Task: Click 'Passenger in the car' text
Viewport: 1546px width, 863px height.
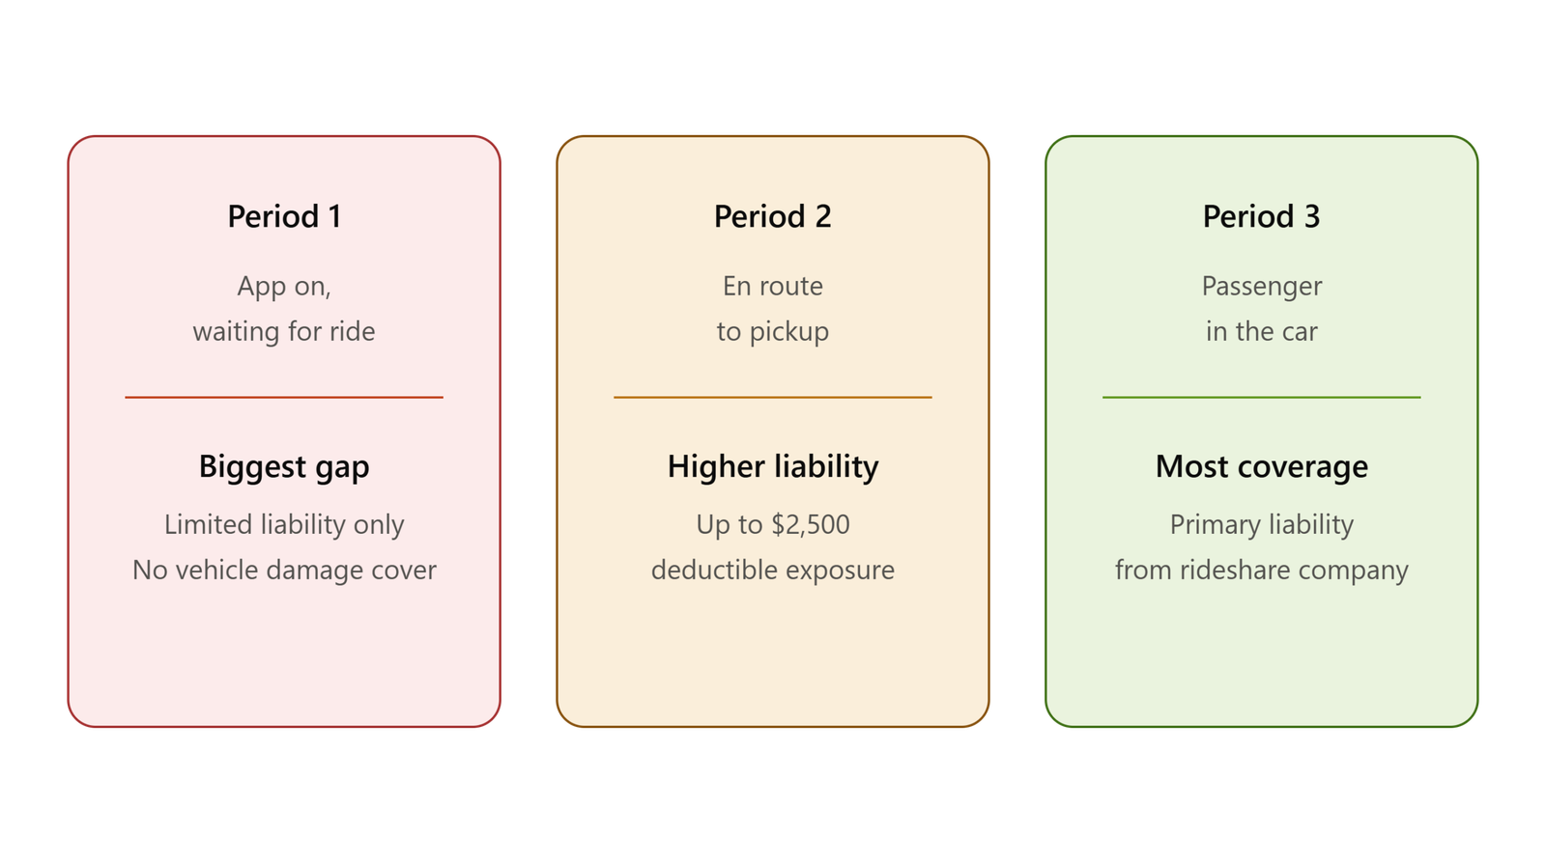Action: click(1261, 309)
